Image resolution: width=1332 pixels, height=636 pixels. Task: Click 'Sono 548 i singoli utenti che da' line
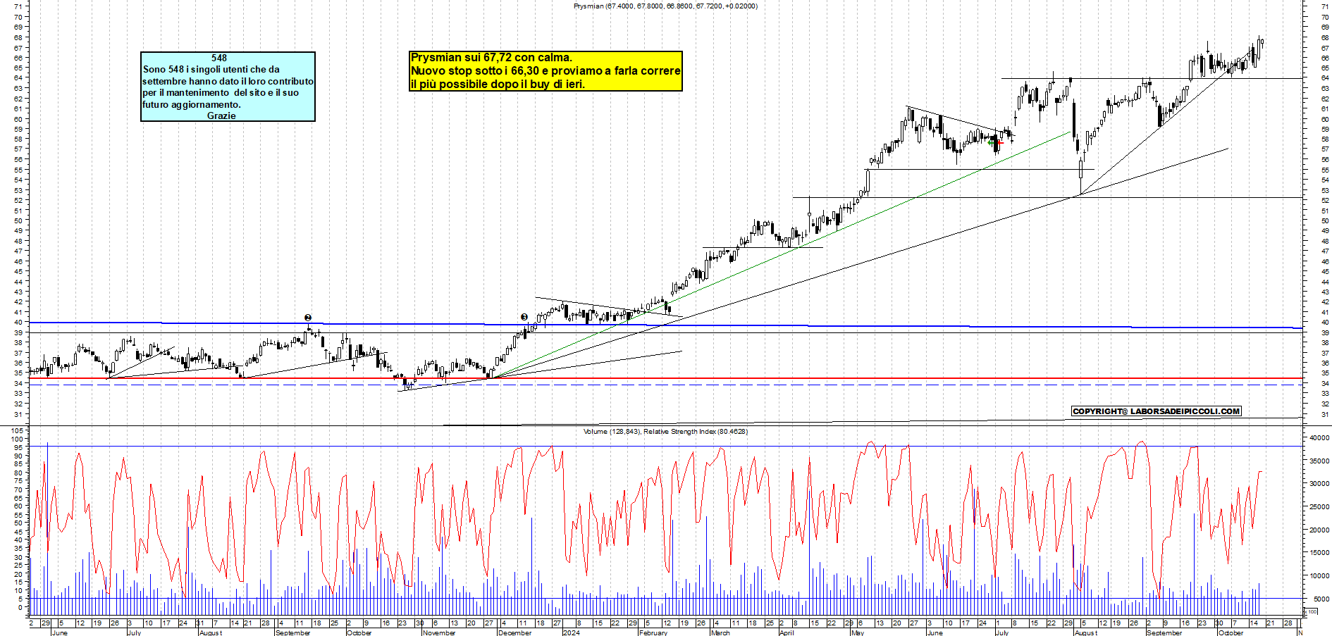(x=211, y=69)
